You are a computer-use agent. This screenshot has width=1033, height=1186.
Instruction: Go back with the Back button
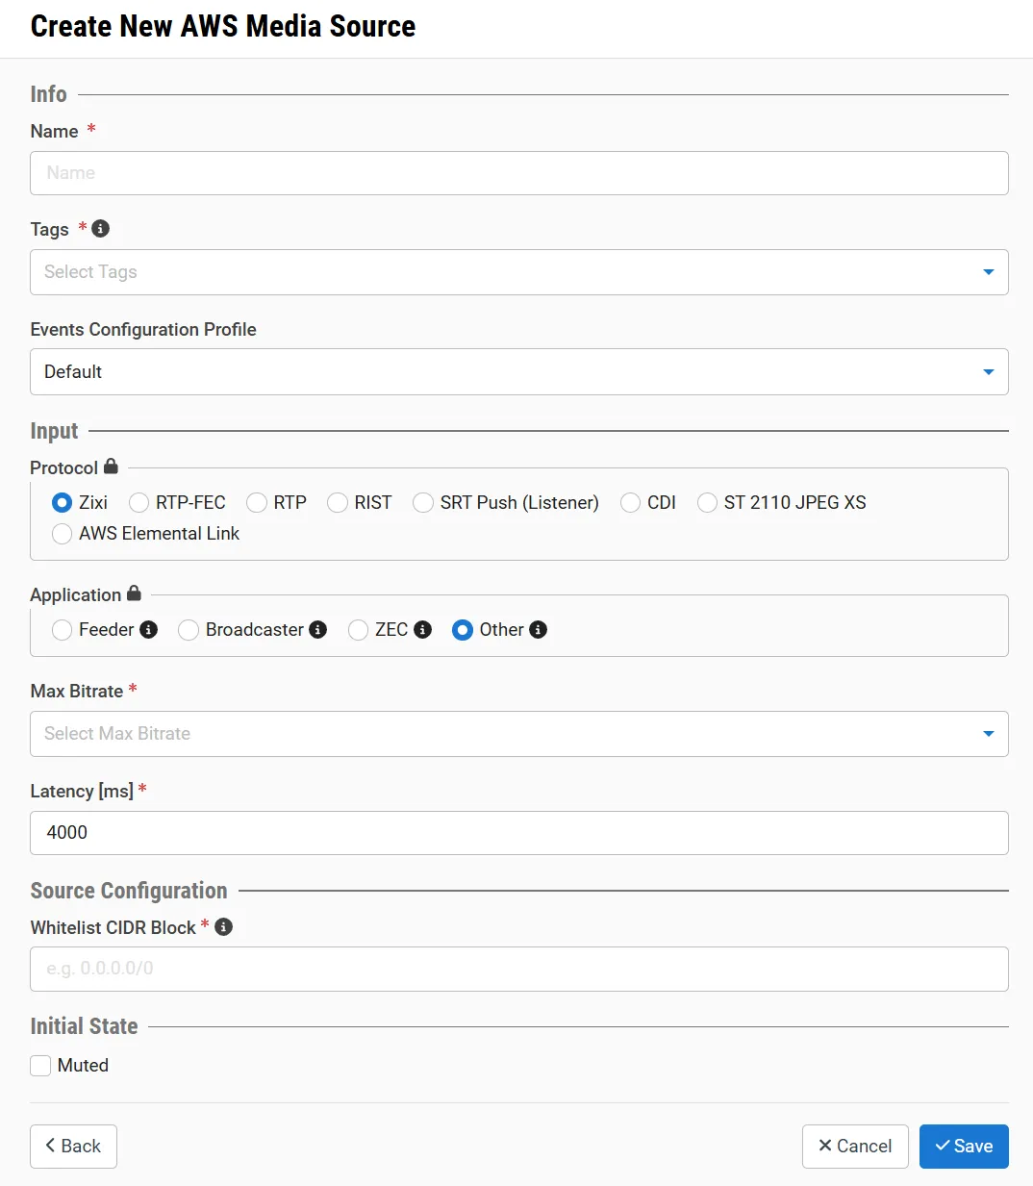73,1147
